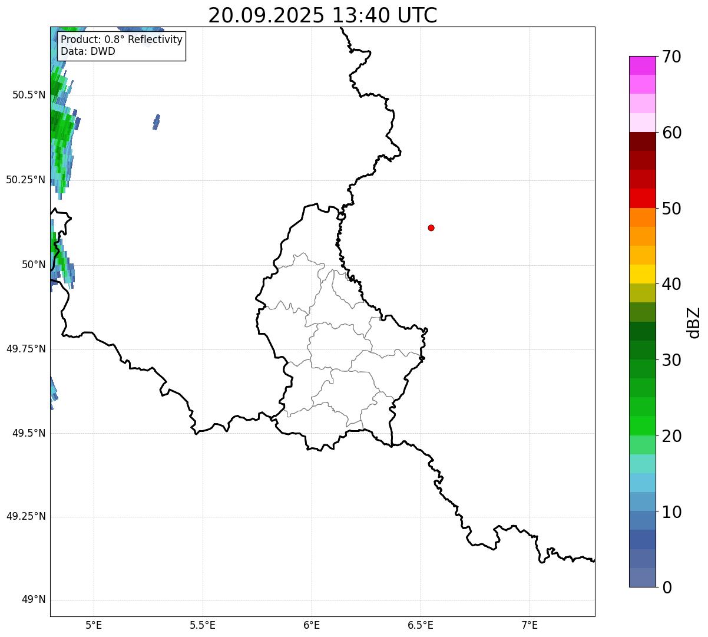Click the latitude label 49°N
The image size is (708, 637).
pyautogui.click(x=34, y=600)
